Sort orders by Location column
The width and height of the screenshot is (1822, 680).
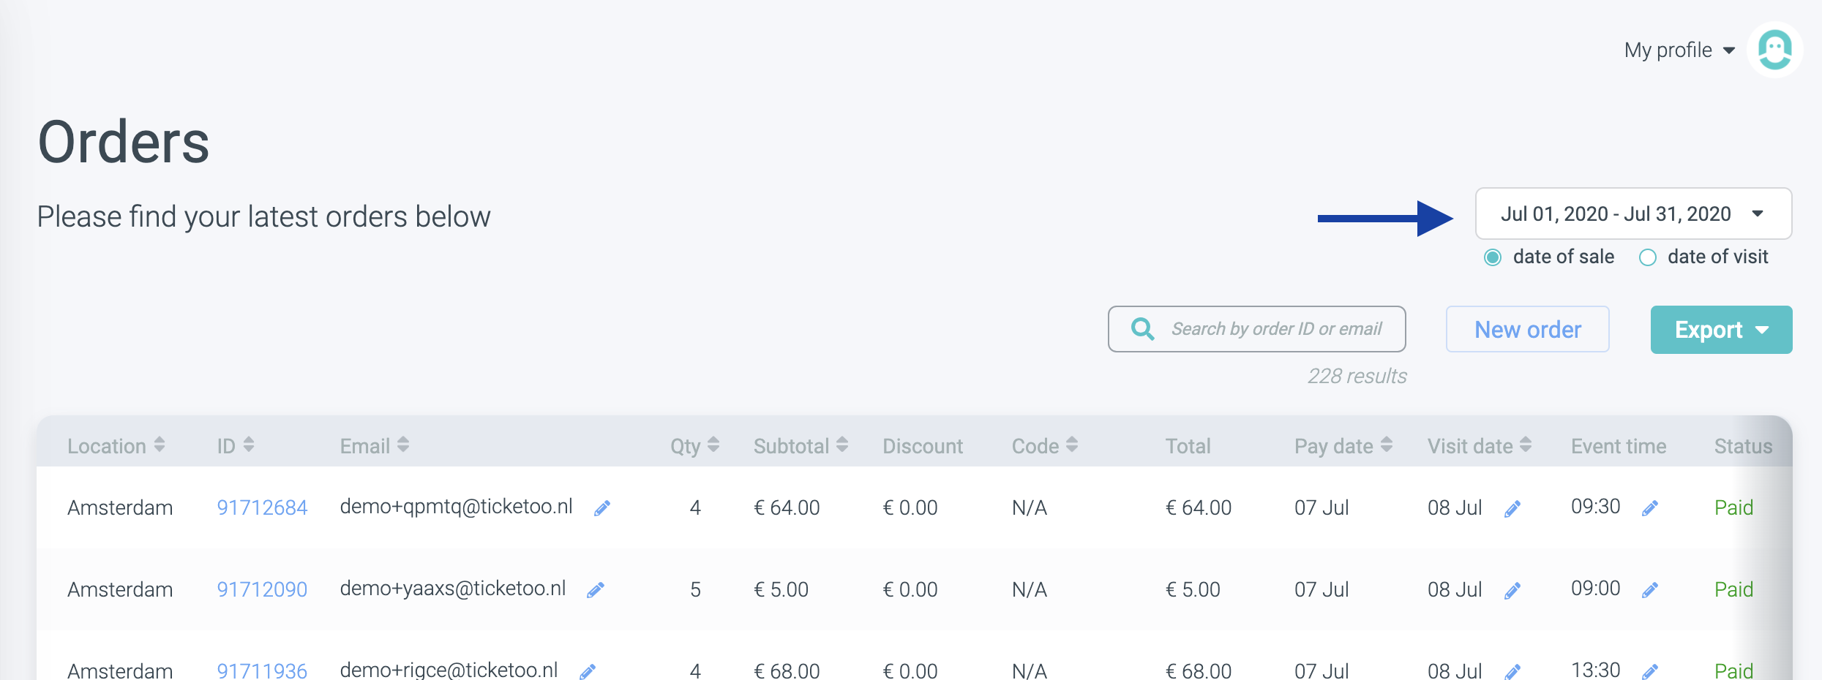click(160, 445)
